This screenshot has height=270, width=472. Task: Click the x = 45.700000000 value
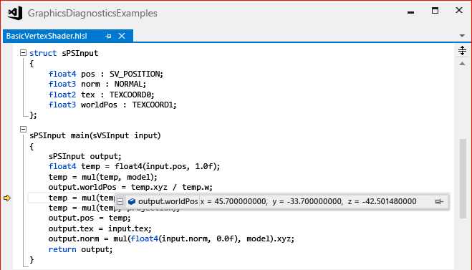click(x=233, y=201)
